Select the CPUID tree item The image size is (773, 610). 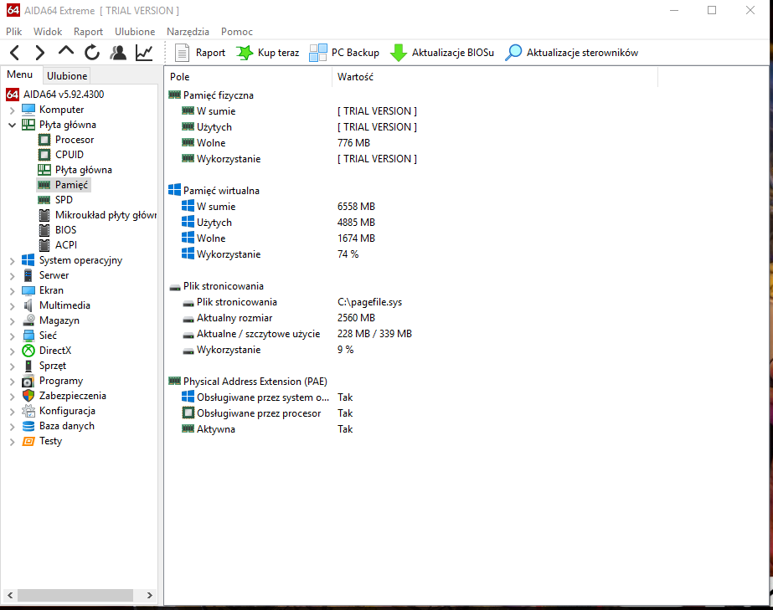pos(70,154)
